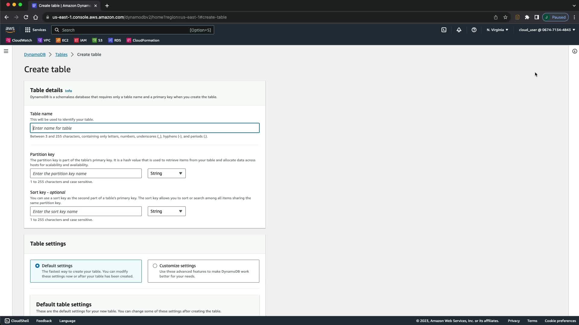Image resolution: width=579 pixels, height=325 pixels.
Task: Open the partition key type String dropdown
Action: pos(166,173)
